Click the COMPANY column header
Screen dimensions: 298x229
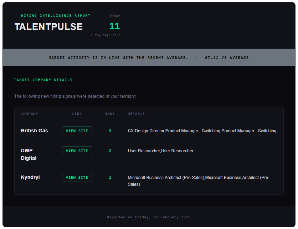[29, 113]
